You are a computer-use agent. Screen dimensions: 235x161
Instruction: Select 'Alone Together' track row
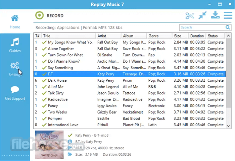130,49
